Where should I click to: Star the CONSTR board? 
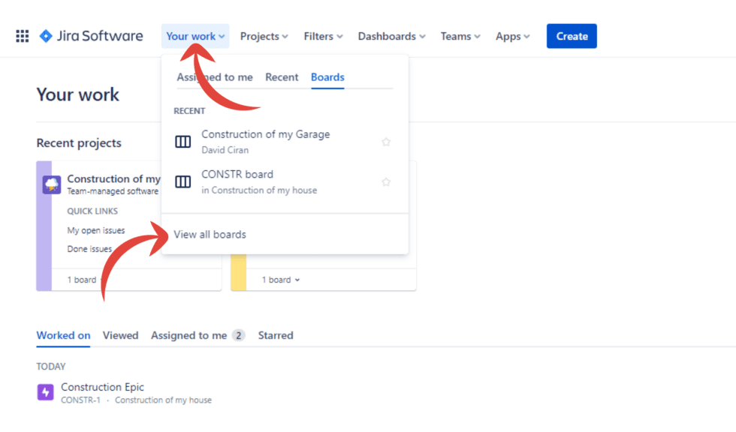click(386, 181)
